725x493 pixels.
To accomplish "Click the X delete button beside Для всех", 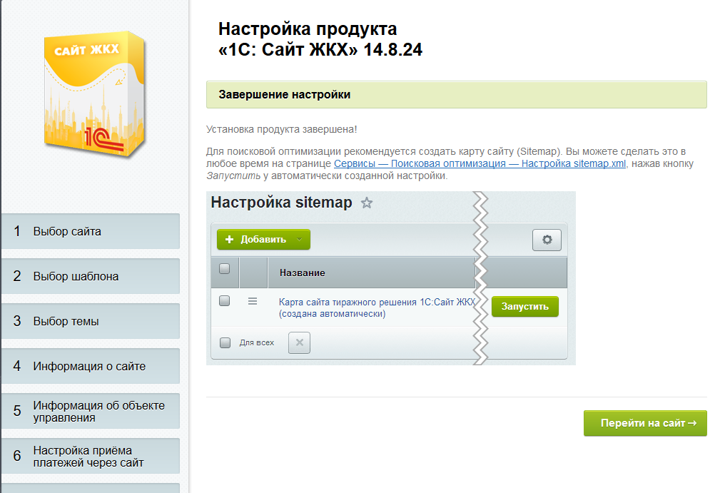I will coord(299,342).
